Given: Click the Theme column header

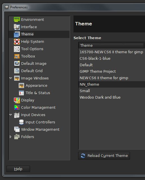Looking at the screenshot, I should [x=111, y=45].
